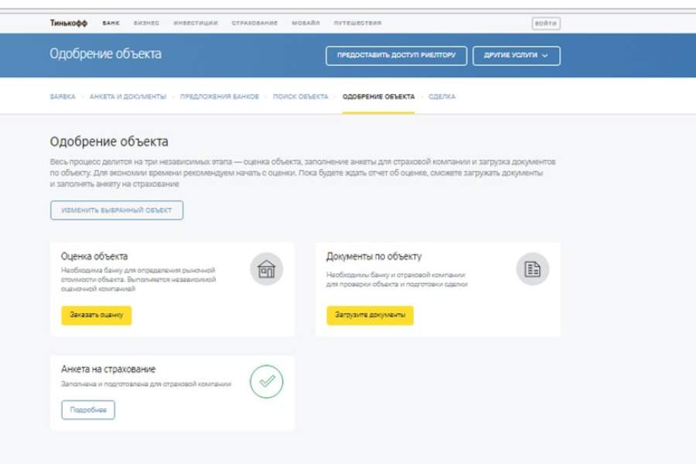696x464 pixels.
Task: Go to the Поиск объекта step
Action: click(x=300, y=97)
